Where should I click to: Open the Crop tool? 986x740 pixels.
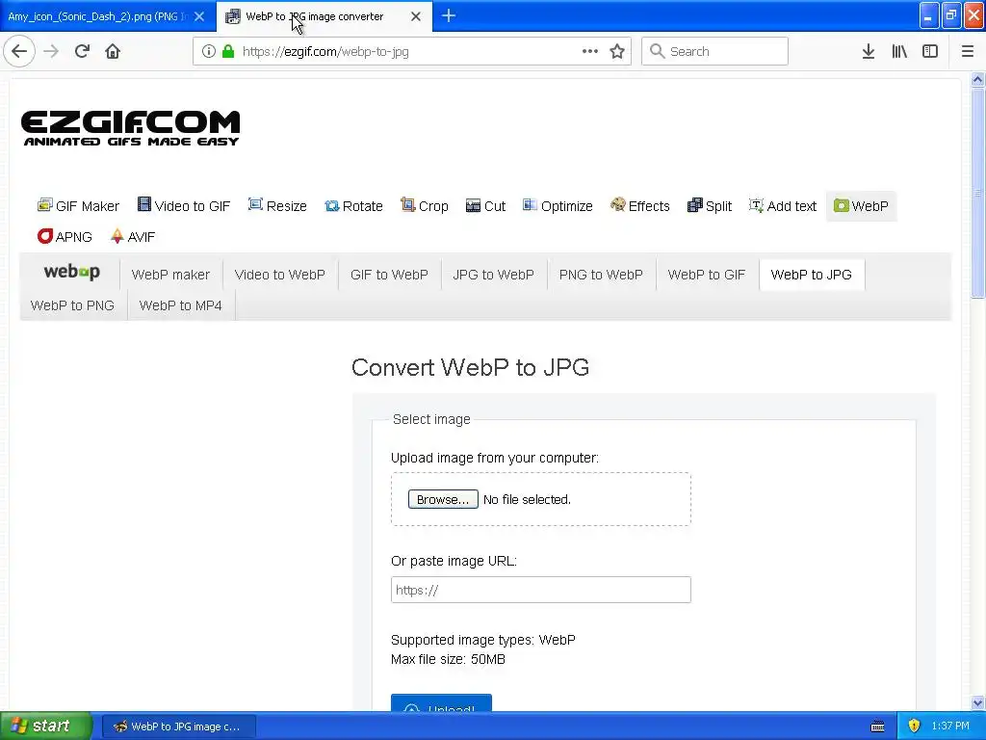click(425, 206)
